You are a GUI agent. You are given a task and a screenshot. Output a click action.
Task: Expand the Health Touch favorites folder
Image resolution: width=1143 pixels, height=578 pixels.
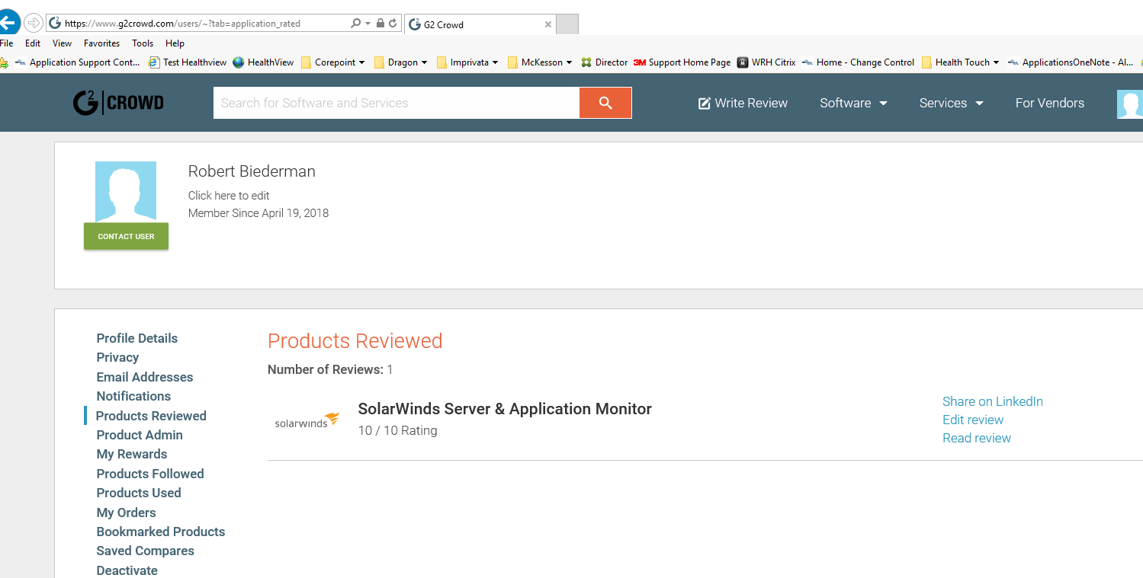[x=961, y=62]
